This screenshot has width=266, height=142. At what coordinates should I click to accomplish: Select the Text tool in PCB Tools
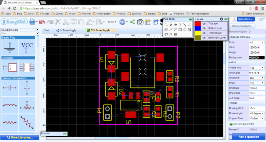180,25
